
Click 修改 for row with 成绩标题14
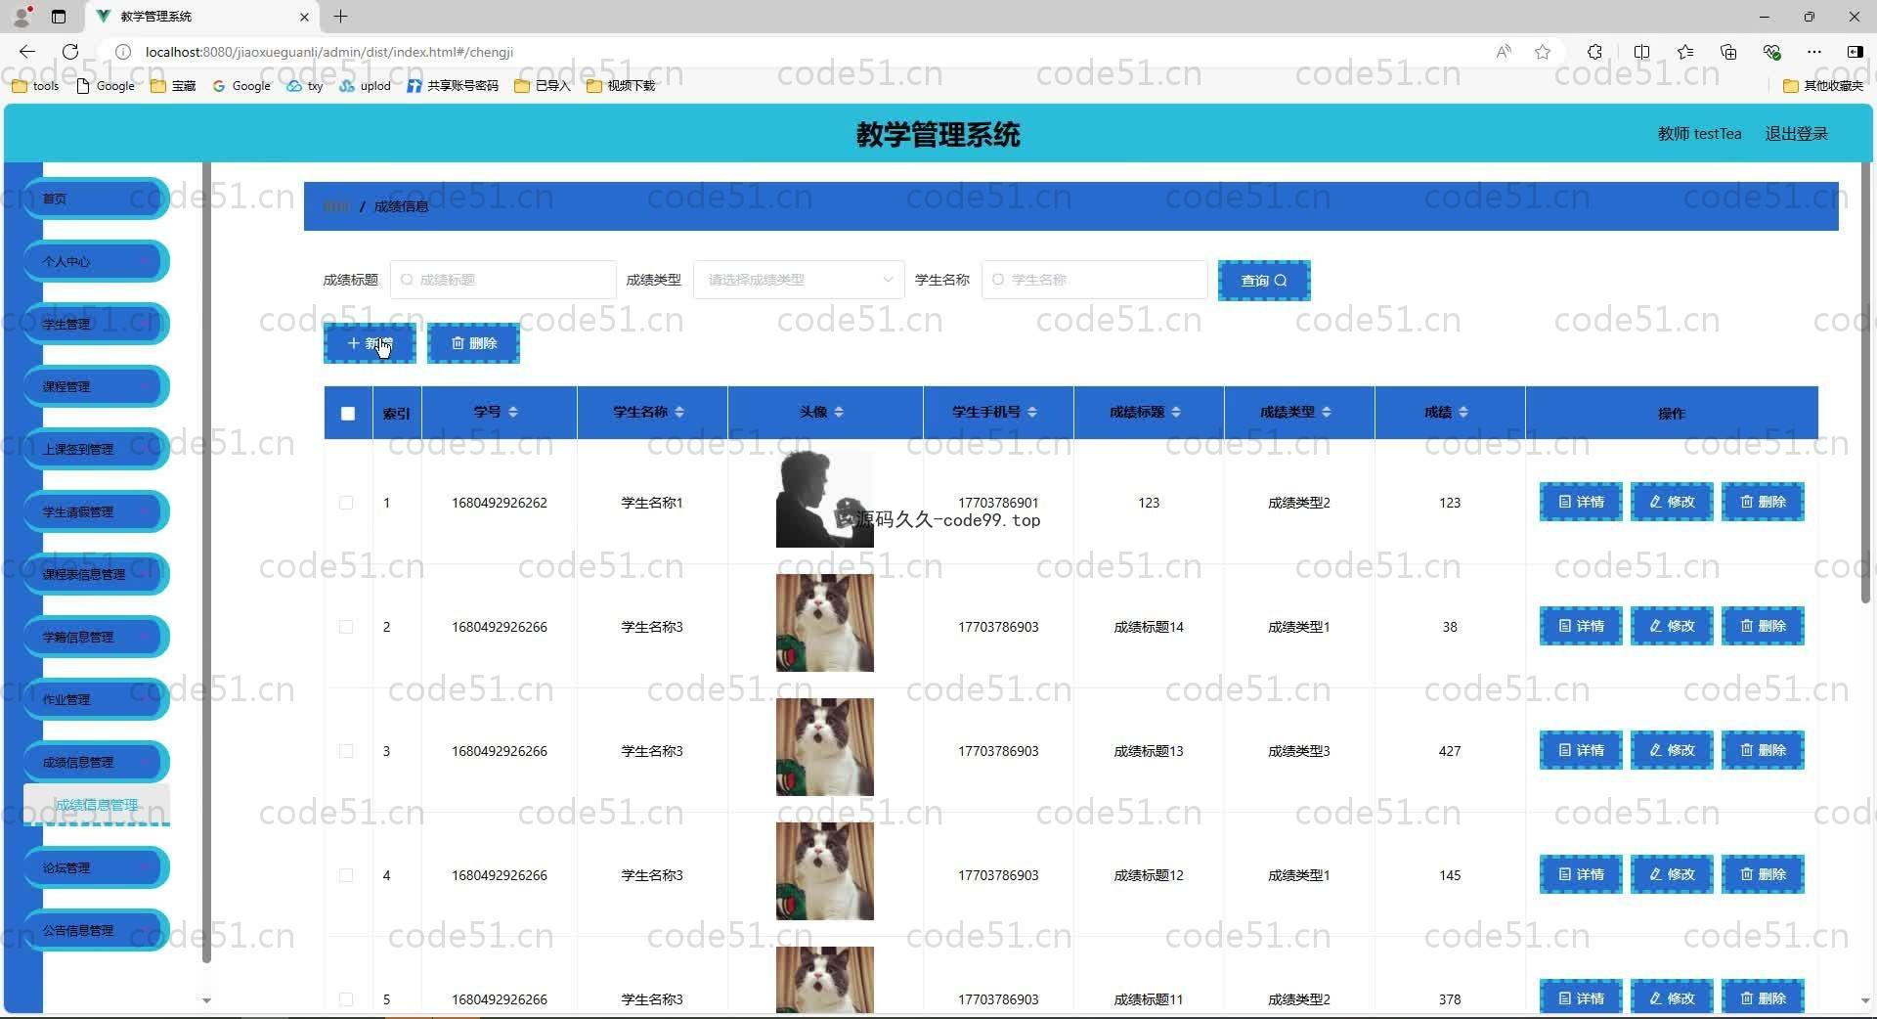pyautogui.click(x=1672, y=626)
